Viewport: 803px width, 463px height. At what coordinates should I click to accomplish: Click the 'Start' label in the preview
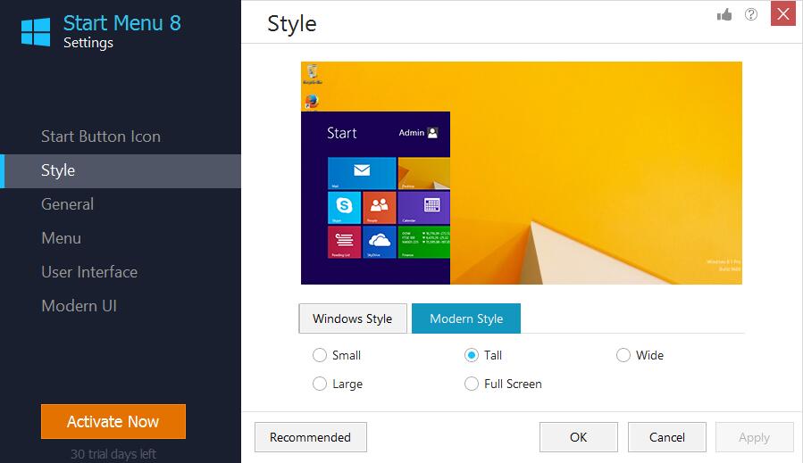(x=341, y=133)
